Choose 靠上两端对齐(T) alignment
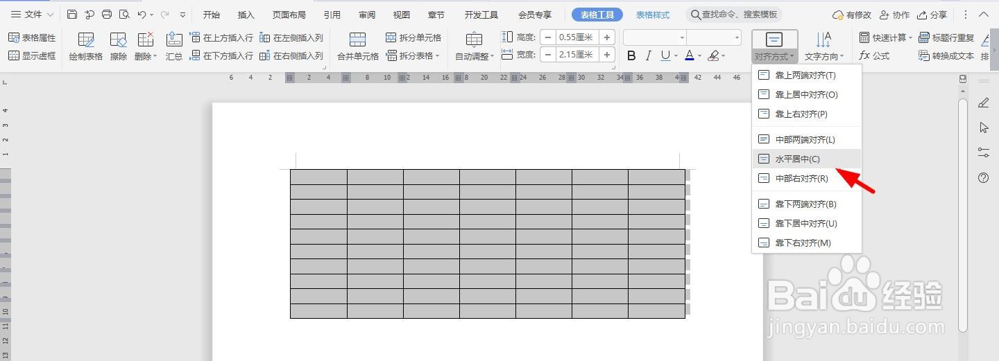The image size is (999, 361). 807,75
